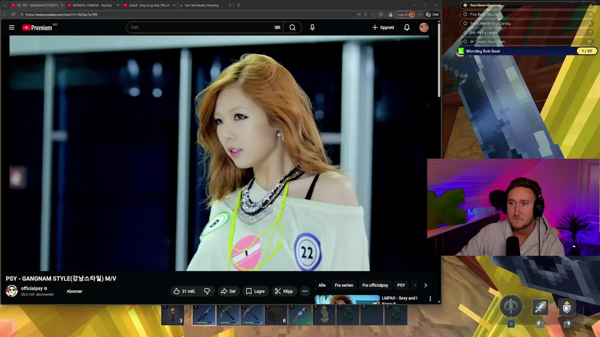Click the shield ability icon in game HUD
The height and width of the screenshot is (337, 600).
(x=567, y=308)
